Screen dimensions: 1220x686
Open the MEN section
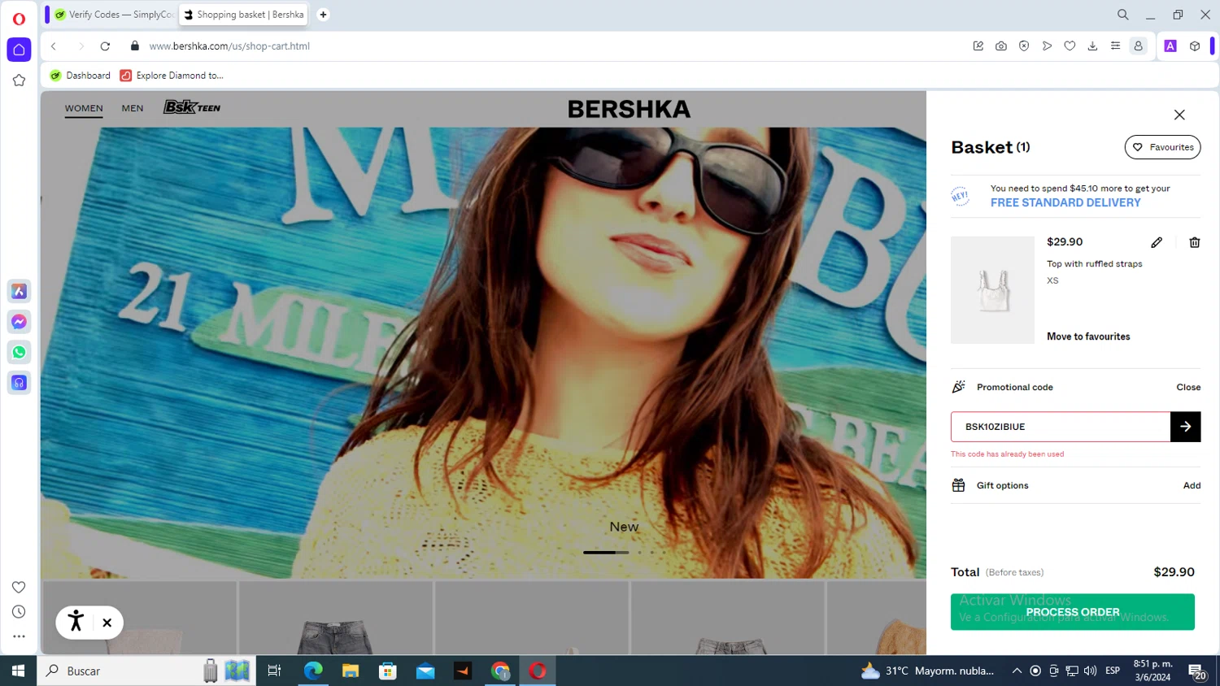[133, 108]
